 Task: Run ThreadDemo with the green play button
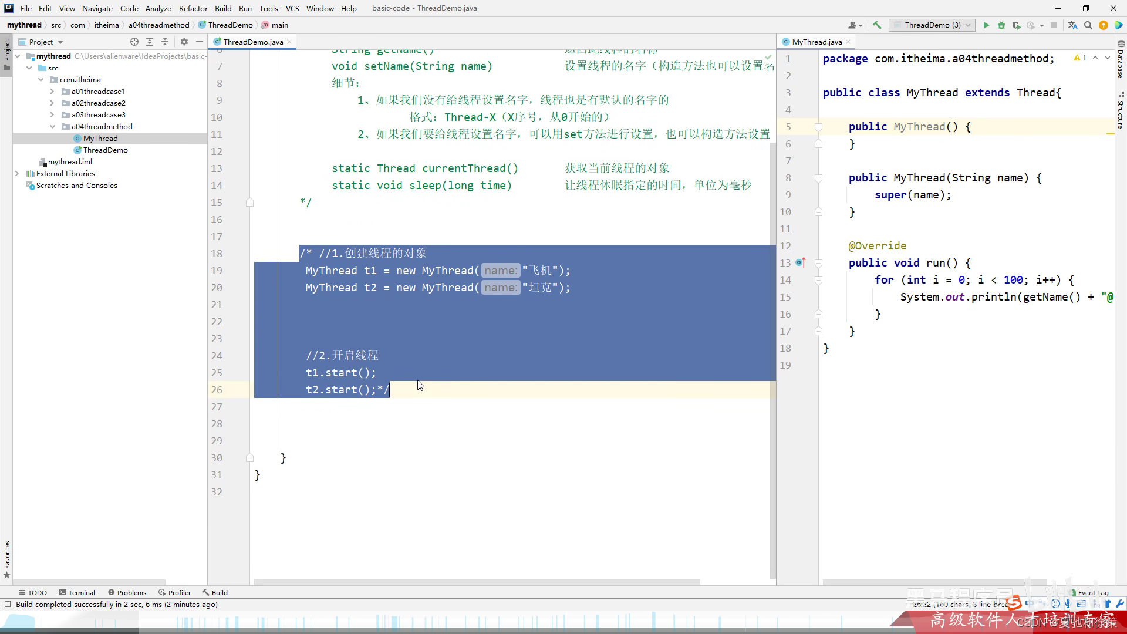click(986, 25)
